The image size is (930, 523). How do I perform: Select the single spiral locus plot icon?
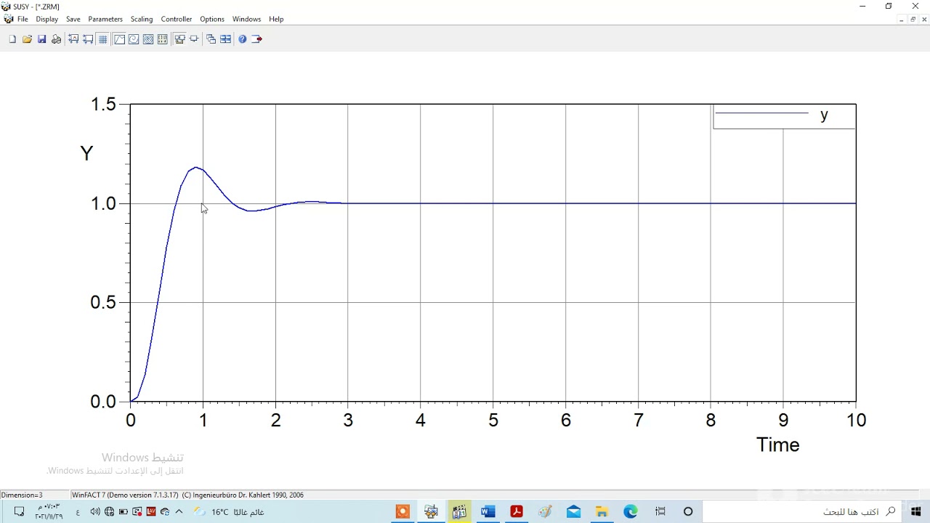[134, 39]
